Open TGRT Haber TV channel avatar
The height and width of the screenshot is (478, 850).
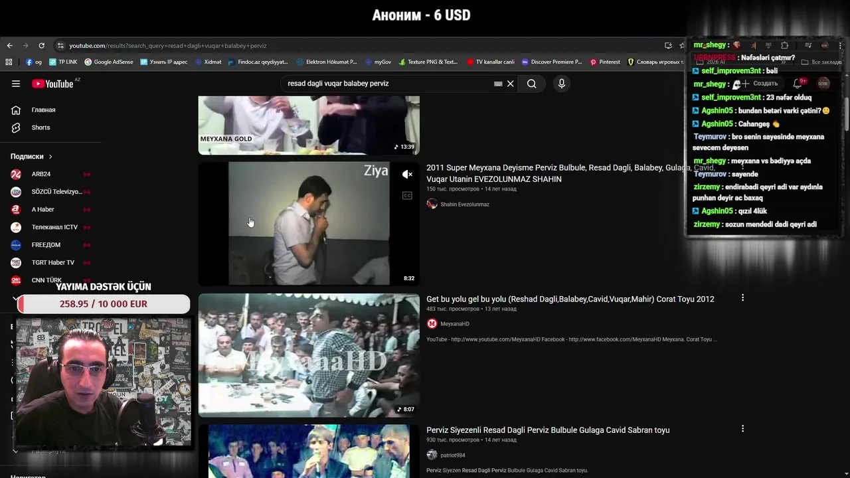coord(16,262)
